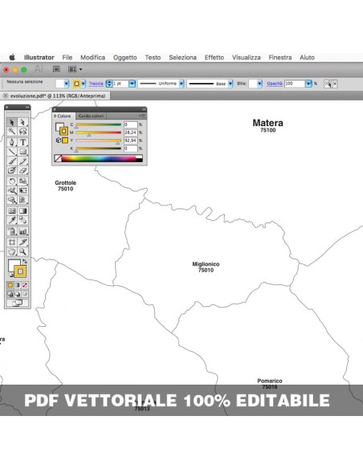The image size is (363, 469).
Task: Choose the Mesh tool
Action: tap(12, 211)
